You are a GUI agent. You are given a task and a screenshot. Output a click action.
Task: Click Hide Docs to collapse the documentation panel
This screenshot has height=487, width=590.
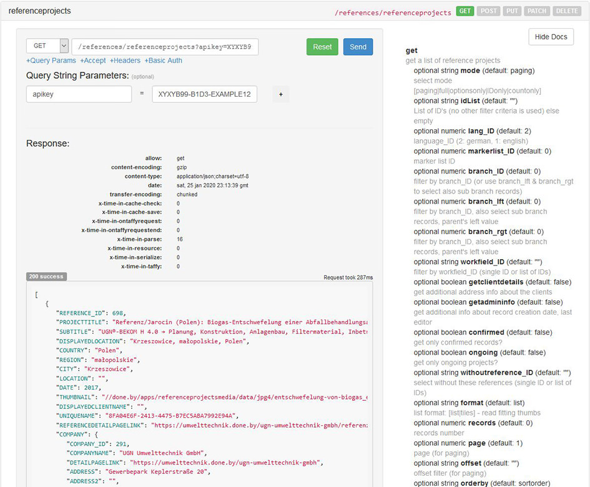coord(551,36)
